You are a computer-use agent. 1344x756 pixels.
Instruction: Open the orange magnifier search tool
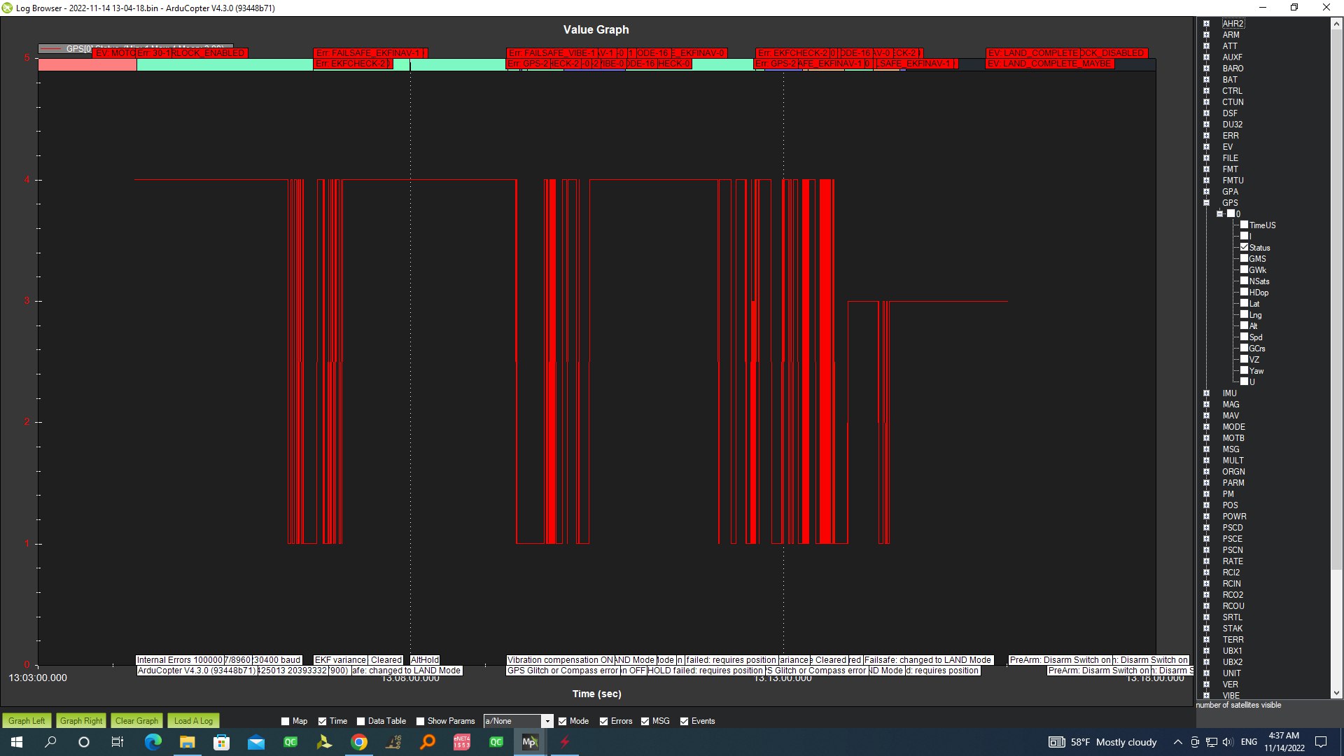click(x=427, y=742)
